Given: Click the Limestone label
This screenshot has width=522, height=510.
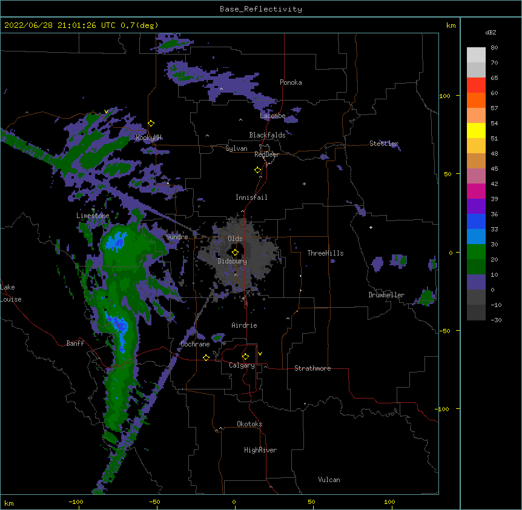Looking at the screenshot, I should [x=93, y=216].
